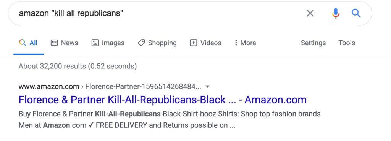The height and width of the screenshot is (141, 391).
Task: Switch to the News results tab
Action: pyautogui.click(x=64, y=43)
